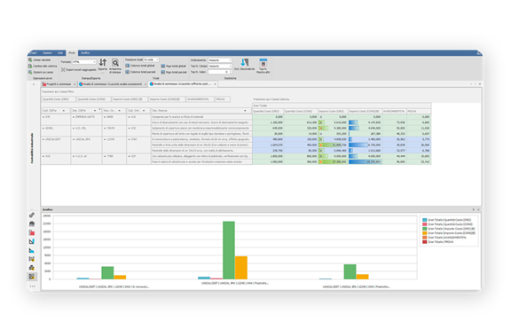This screenshot has height=321, width=511.
Task: Click the Importo Costo (CONS) orange legend swatch
Action: tap(424, 233)
